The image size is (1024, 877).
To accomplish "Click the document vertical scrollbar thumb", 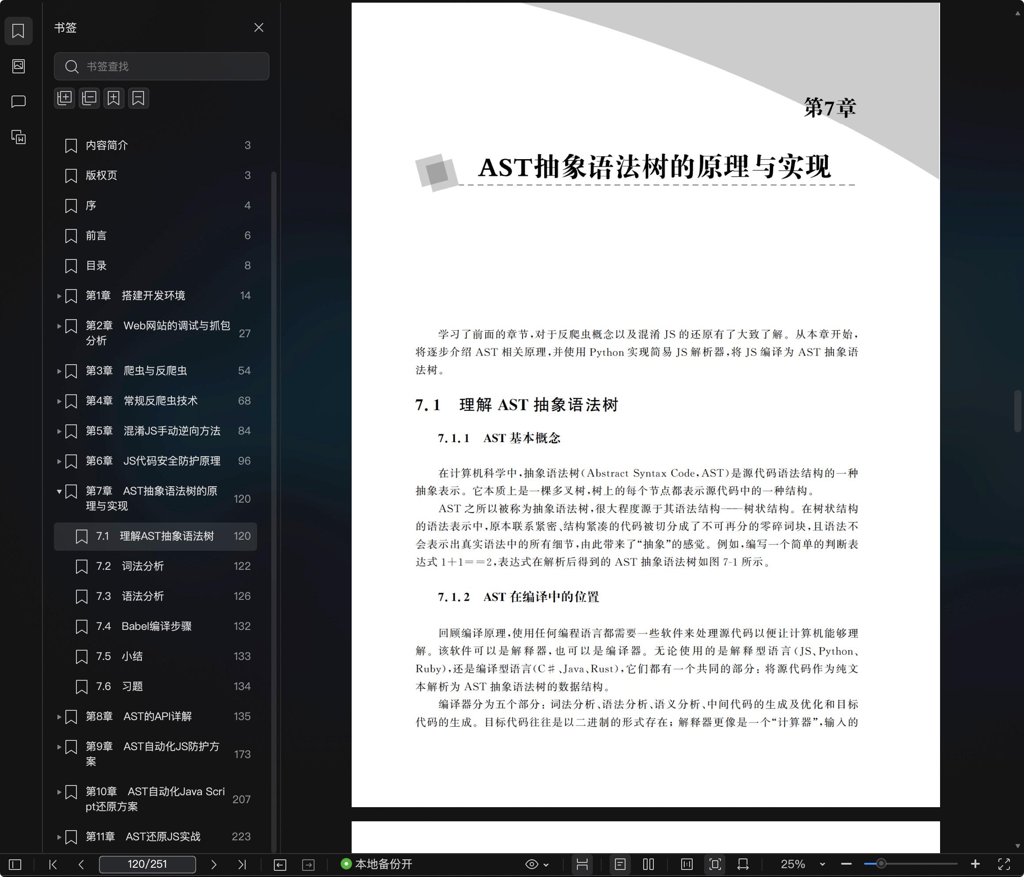I will pyautogui.click(x=1017, y=411).
